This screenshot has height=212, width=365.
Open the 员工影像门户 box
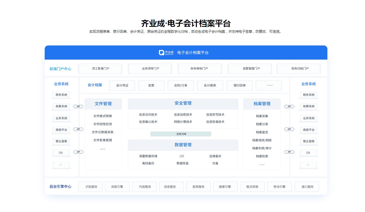point(100,69)
